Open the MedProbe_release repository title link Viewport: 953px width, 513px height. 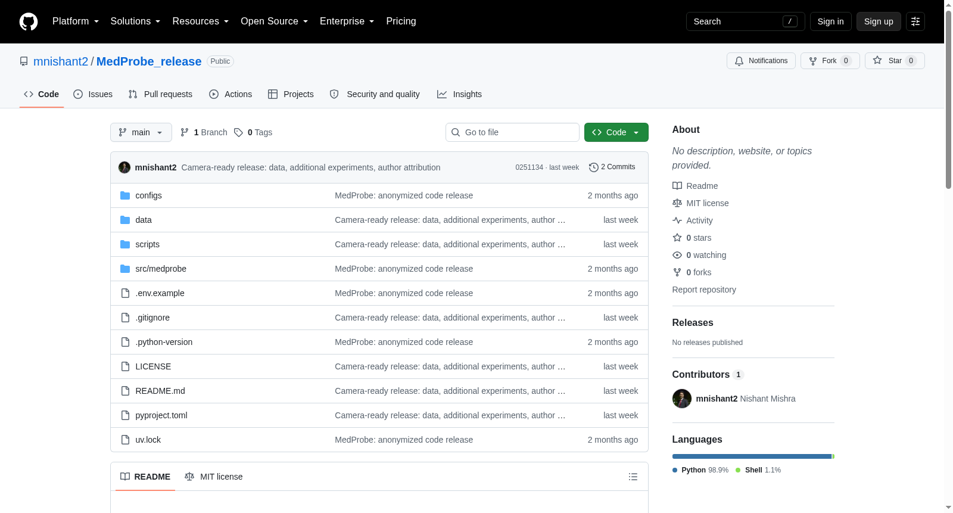149,61
